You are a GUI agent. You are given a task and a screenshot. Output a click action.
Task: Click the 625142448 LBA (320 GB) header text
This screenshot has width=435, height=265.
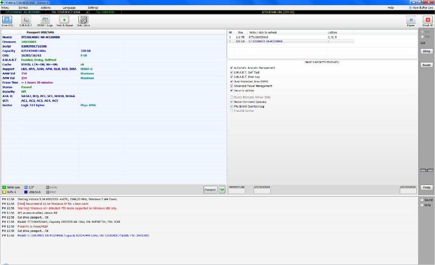point(278,12)
